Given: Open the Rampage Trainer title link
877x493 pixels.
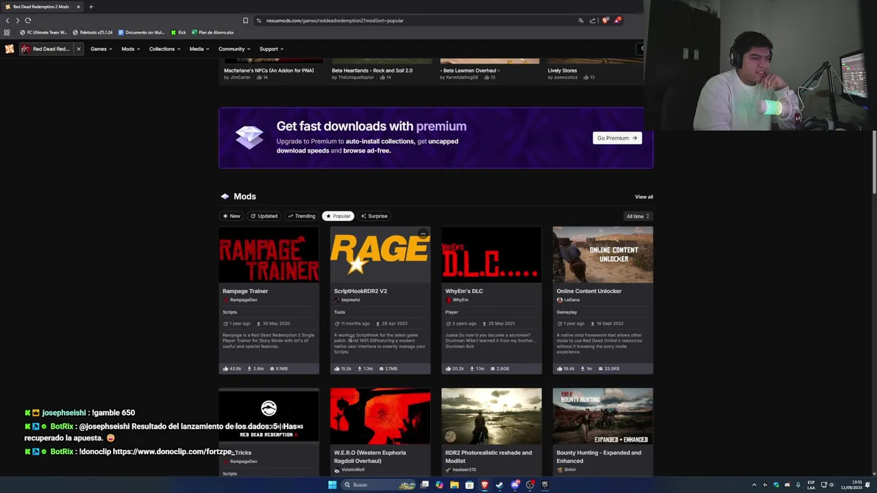Looking at the screenshot, I should coord(245,291).
